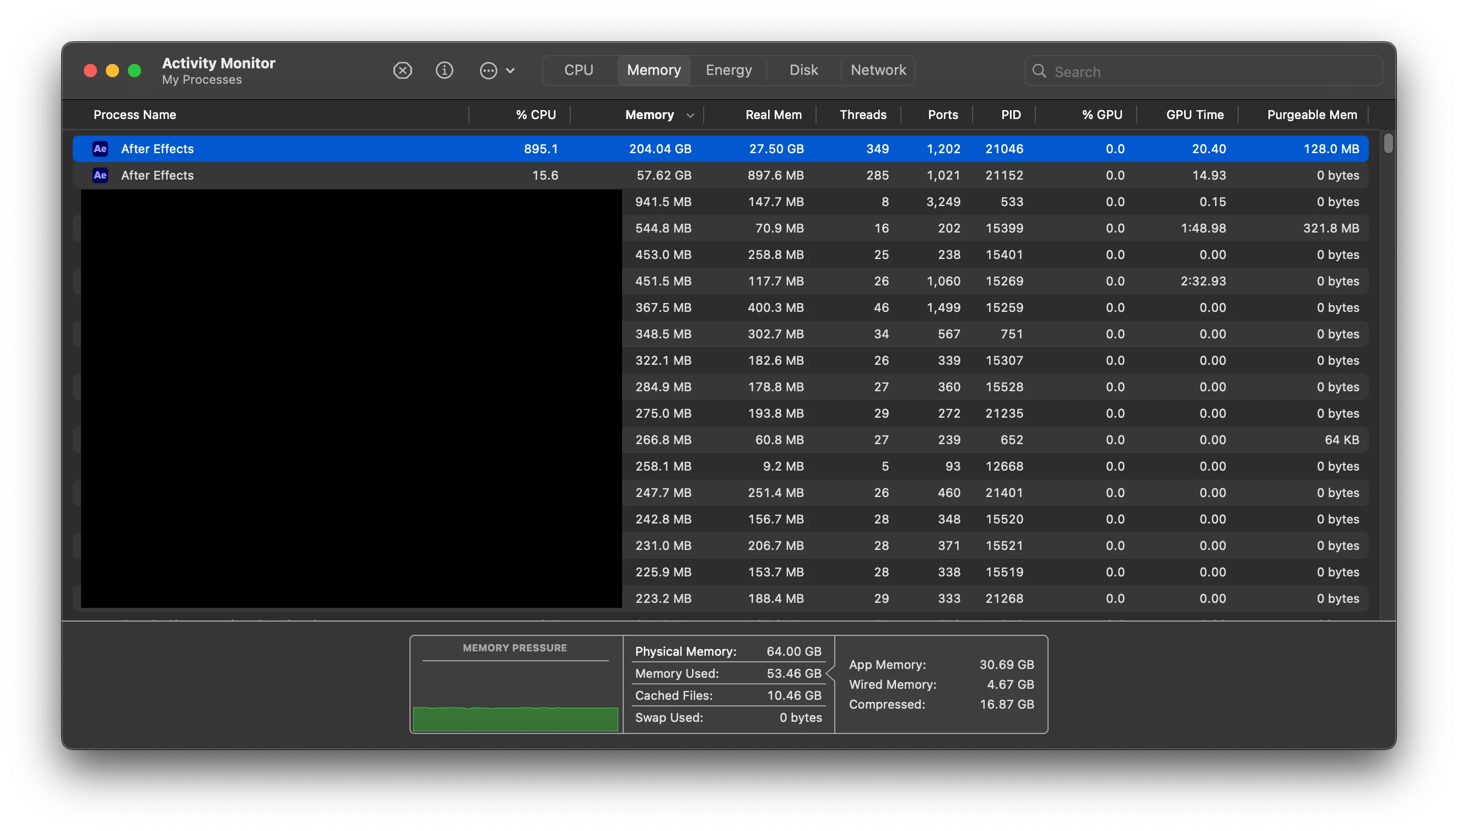Sort by the Purgeable Mem column header
Image resolution: width=1458 pixels, height=831 pixels.
pyautogui.click(x=1311, y=115)
